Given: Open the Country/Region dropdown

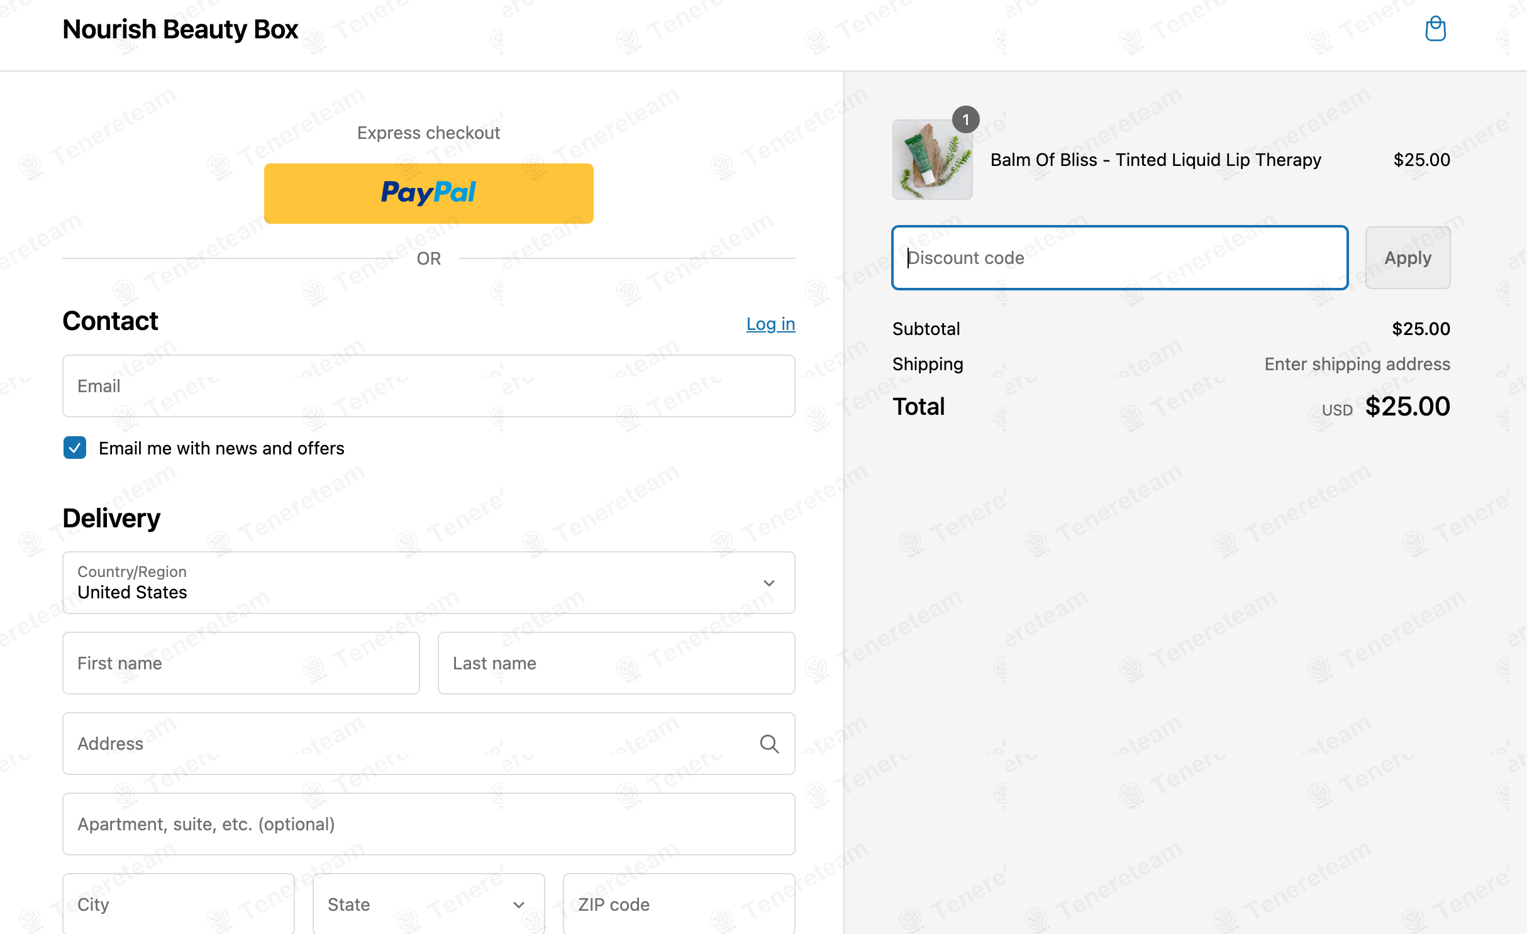Looking at the screenshot, I should click(428, 583).
